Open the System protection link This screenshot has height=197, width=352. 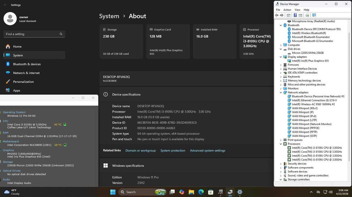click(173, 151)
